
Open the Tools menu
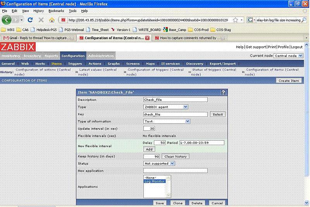point(72,11)
